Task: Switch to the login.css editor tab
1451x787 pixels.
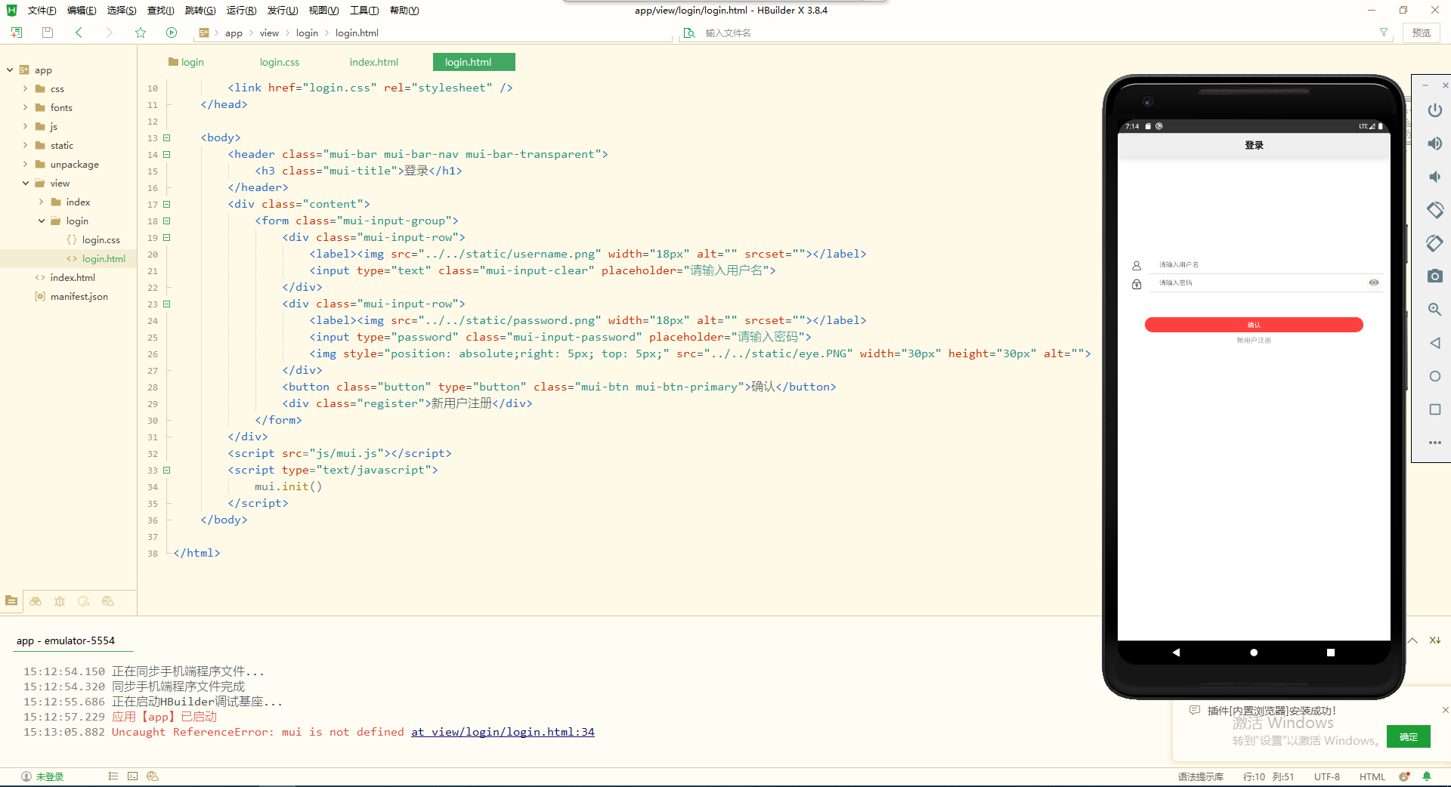Action: click(x=280, y=62)
